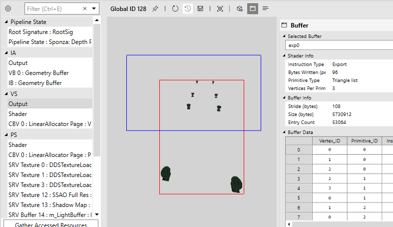Collapse the Shader Info section
This screenshot has width=393, height=227.
coord(284,55)
